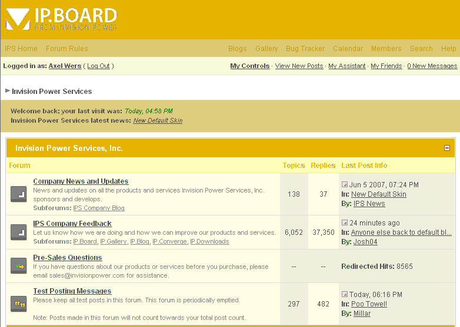The width and height of the screenshot is (460, 327).
Task: Open the IP.Board subforum
Action: pyautogui.click(x=85, y=241)
